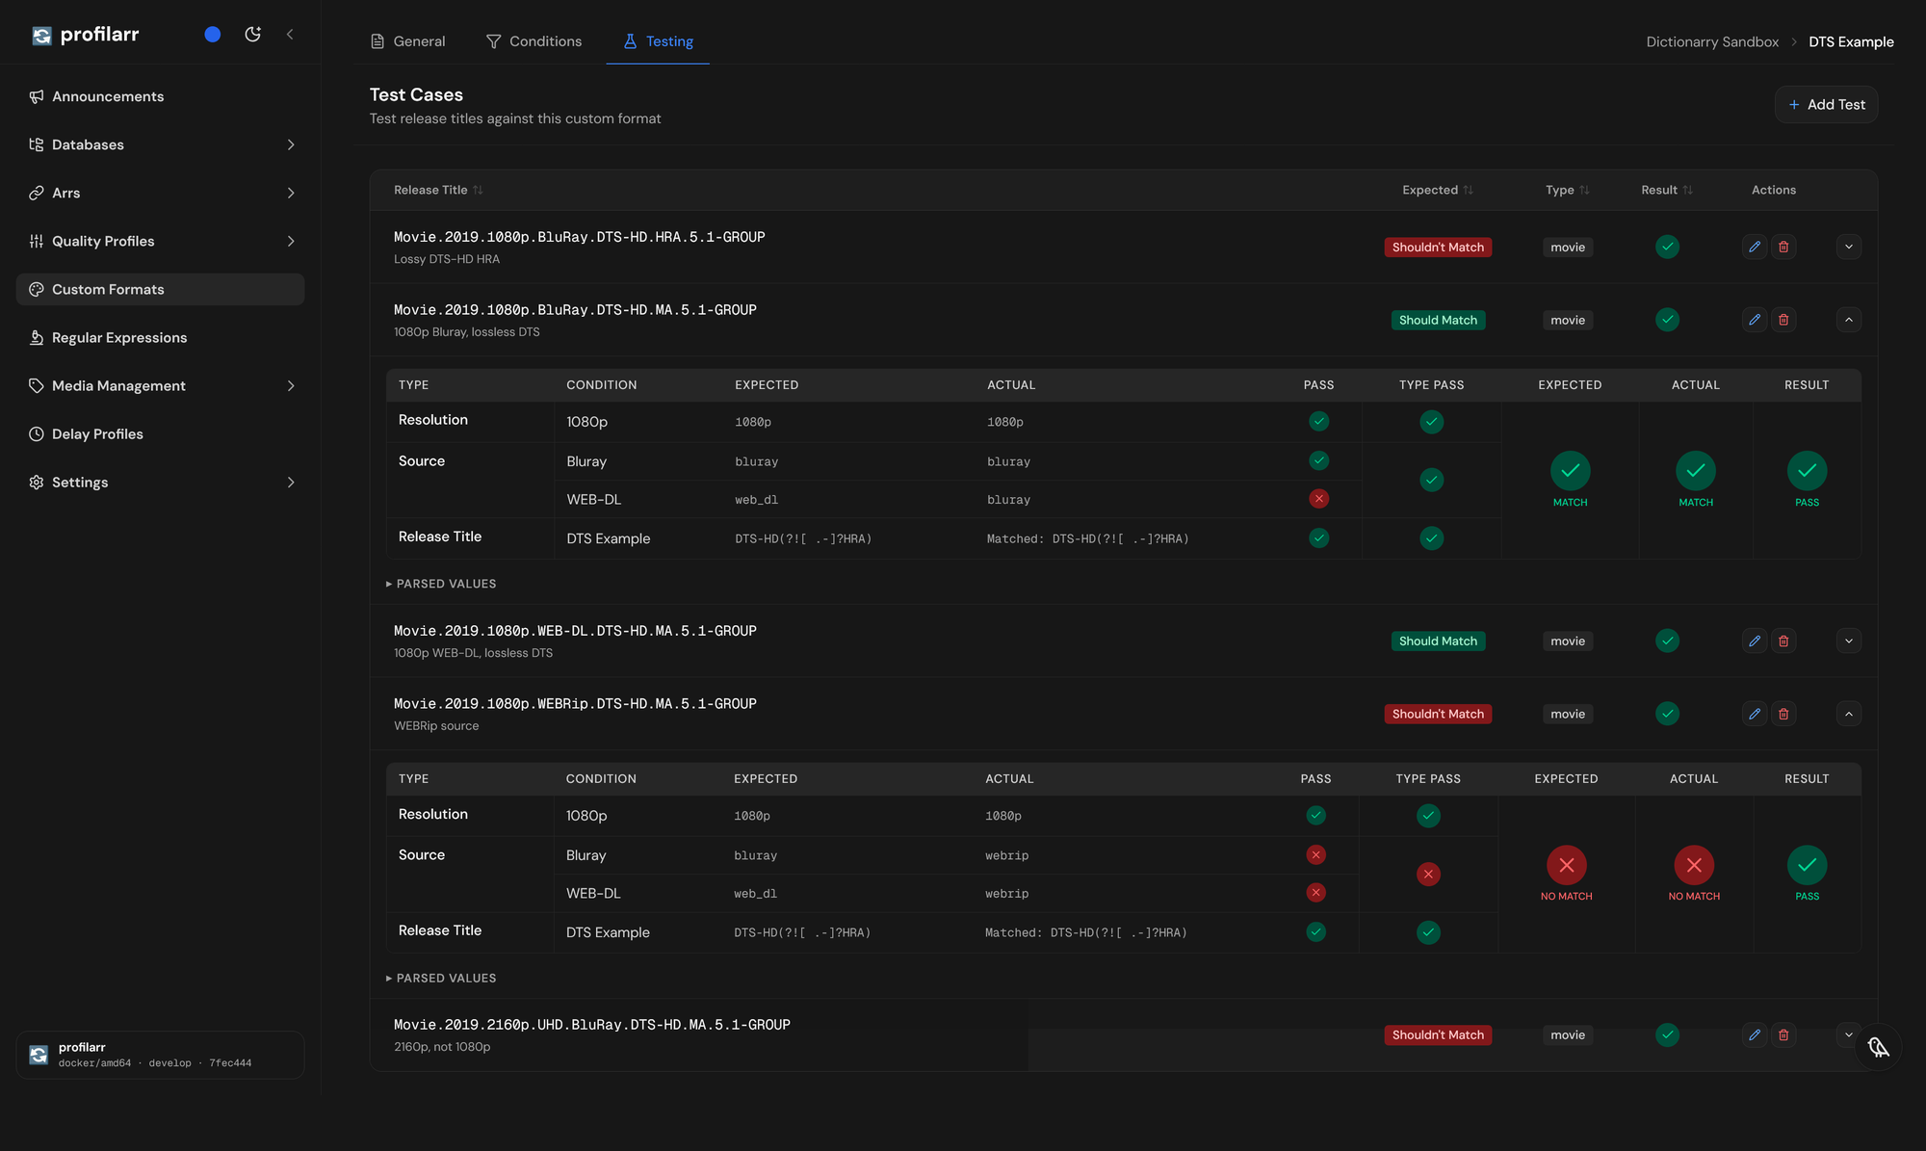Edit the 2160p UHD test case
This screenshot has height=1151, width=1926.
pos(1755,1035)
